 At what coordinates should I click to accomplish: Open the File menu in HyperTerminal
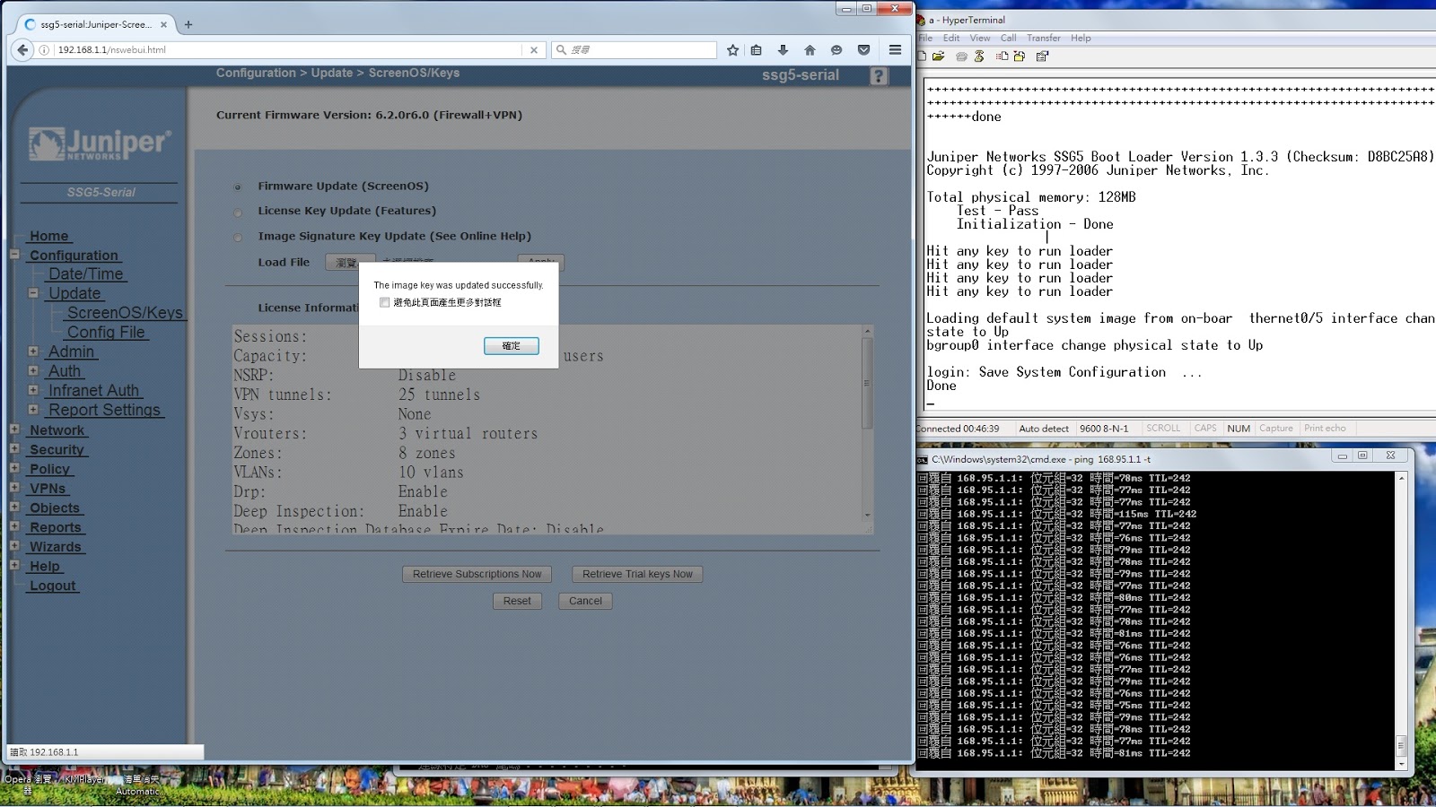click(925, 39)
